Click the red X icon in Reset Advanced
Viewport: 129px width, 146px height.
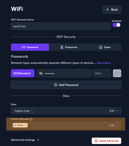coord(96,141)
